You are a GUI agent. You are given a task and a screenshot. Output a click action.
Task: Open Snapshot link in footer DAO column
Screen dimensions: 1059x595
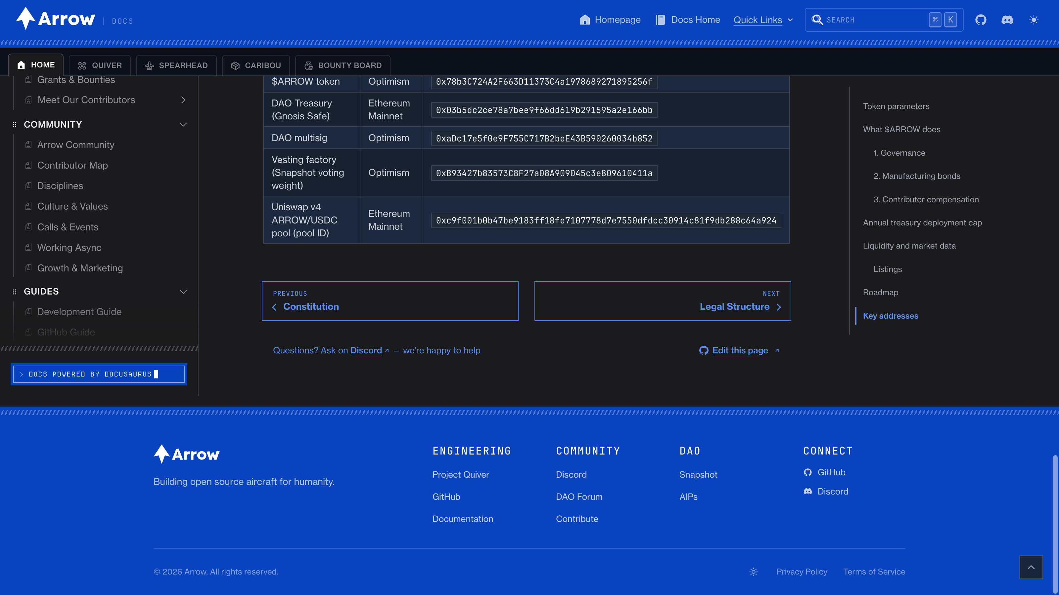click(698, 474)
